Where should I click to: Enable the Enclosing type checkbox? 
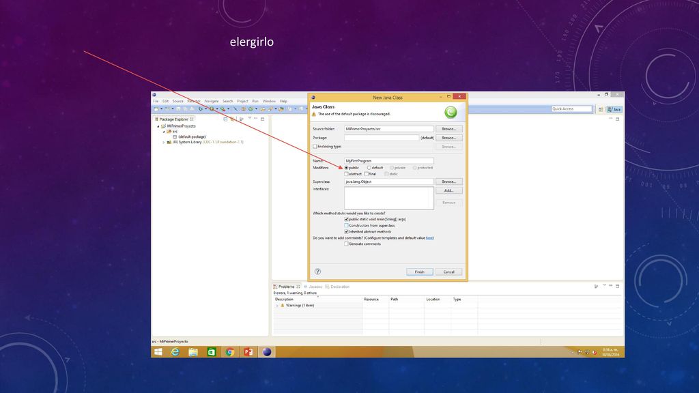(x=315, y=146)
